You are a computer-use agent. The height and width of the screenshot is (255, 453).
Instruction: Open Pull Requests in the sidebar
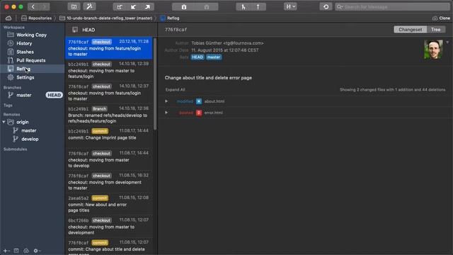point(32,60)
